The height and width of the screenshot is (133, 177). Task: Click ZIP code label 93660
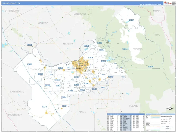tap(57, 80)
